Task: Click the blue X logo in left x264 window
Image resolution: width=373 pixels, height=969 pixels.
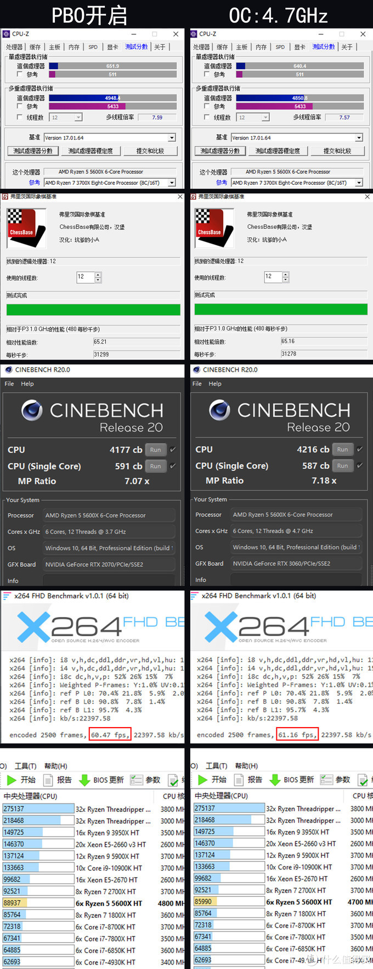Action: (33, 627)
